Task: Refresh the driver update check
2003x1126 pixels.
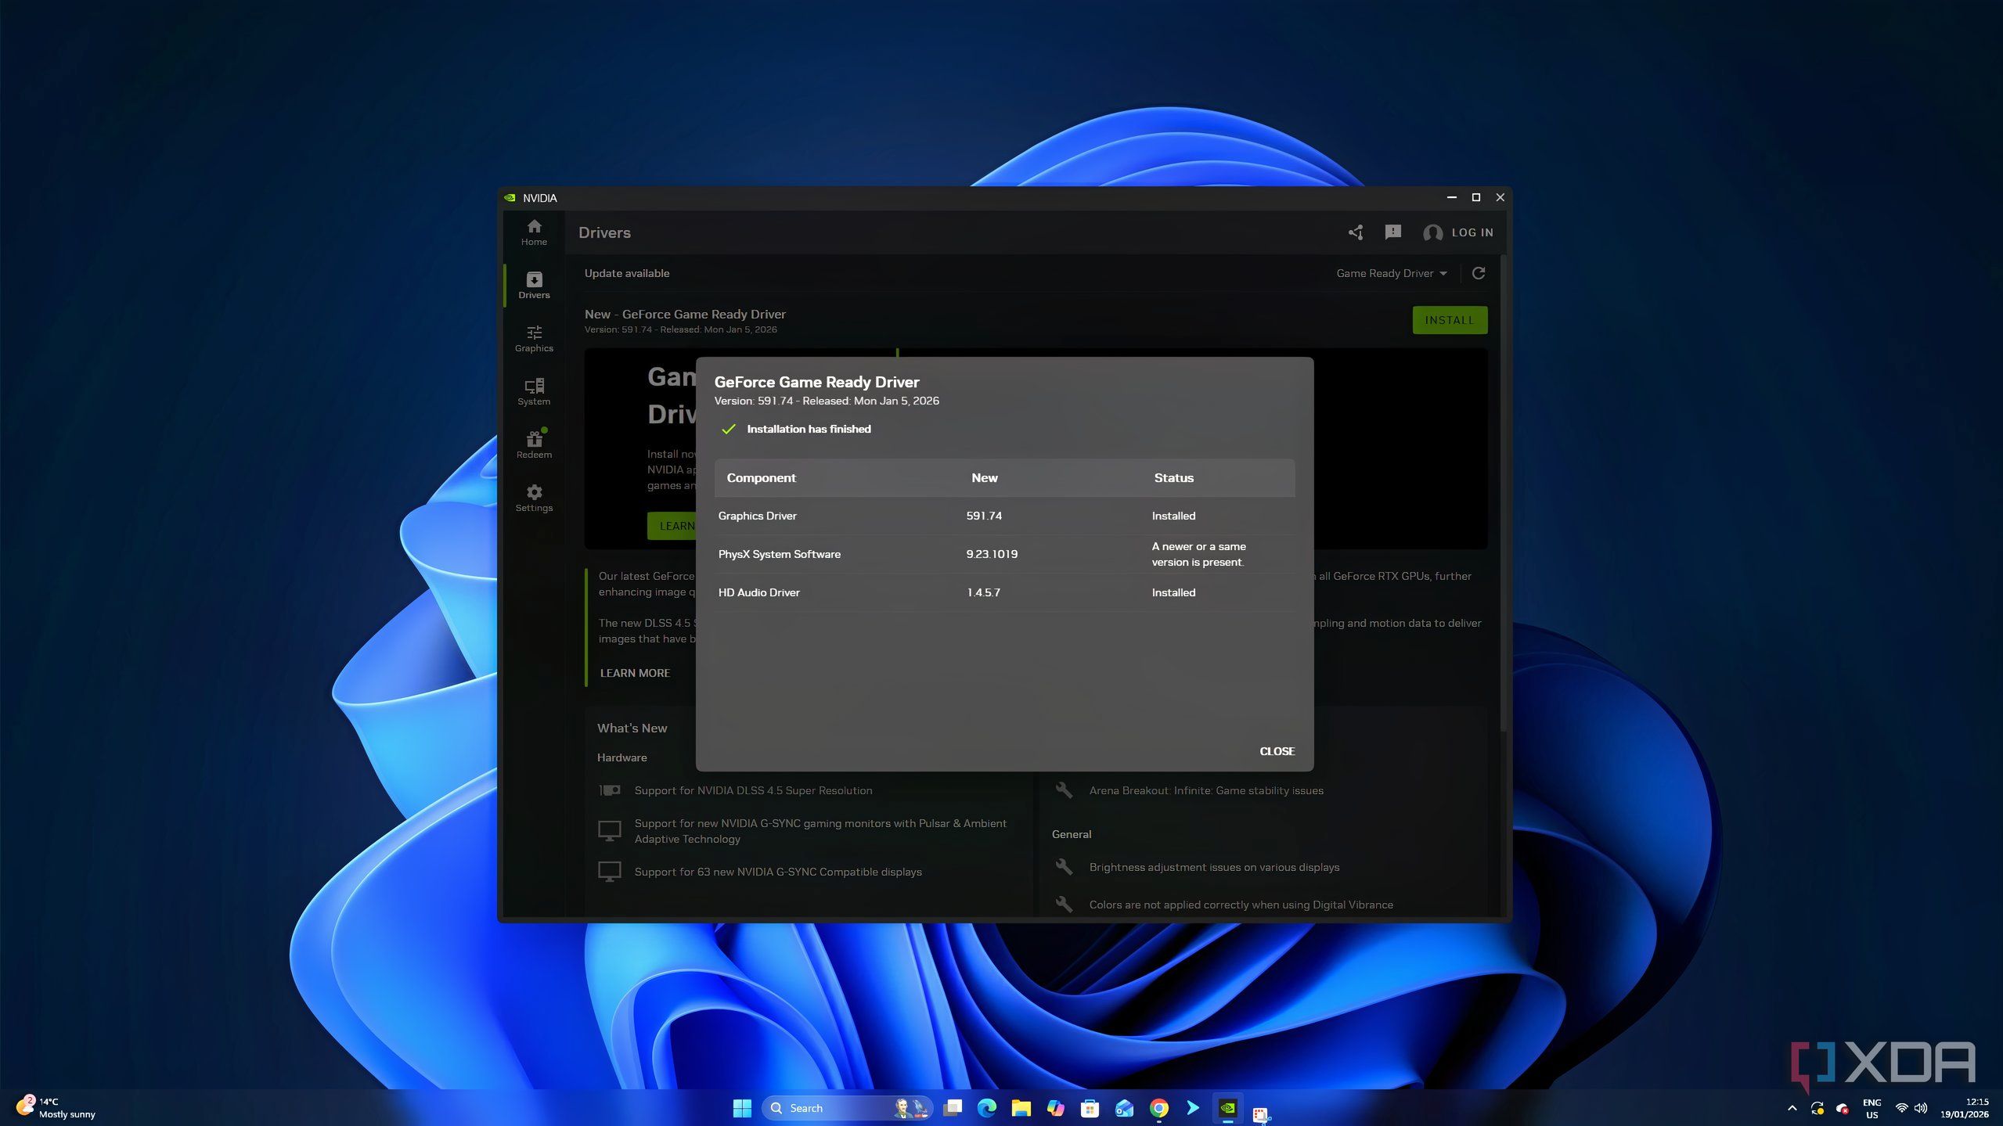Action: [1478, 273]
